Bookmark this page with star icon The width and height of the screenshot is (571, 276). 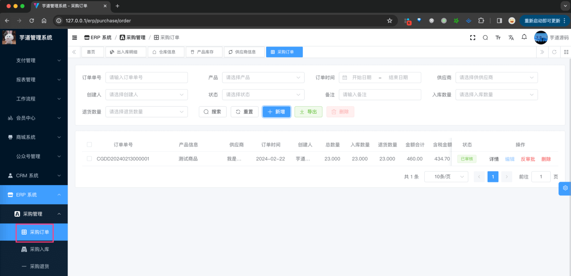(x=389, y=21)
